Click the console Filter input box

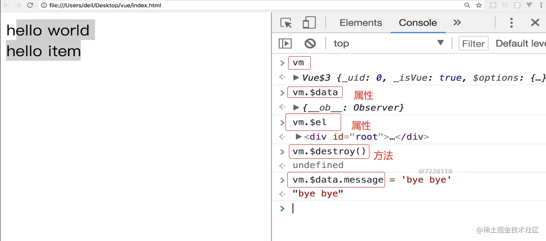tap(473, 43)
